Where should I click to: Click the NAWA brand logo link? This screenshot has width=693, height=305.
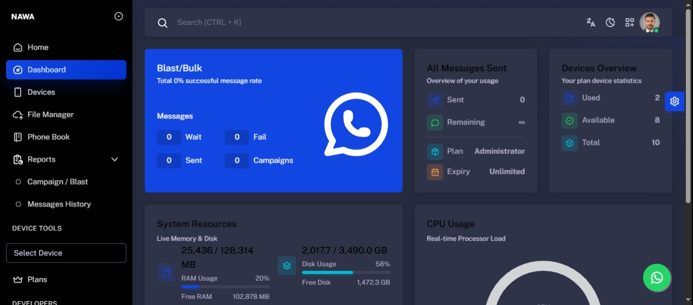pos(23,17)
